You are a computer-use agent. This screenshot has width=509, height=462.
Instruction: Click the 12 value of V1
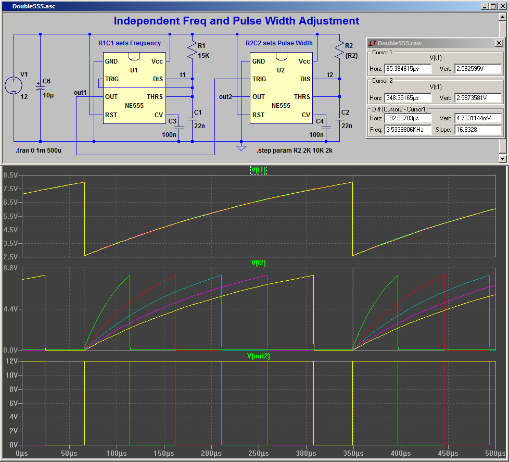(24, 97)
